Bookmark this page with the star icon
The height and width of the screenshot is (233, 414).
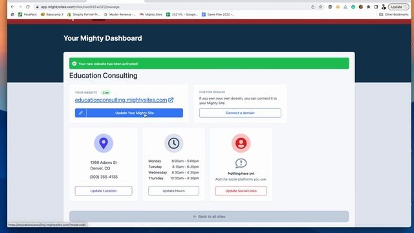pyautogui.click(x=321, y=7)
